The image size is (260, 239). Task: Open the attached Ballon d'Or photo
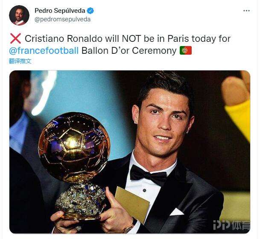tap(130, 152)
